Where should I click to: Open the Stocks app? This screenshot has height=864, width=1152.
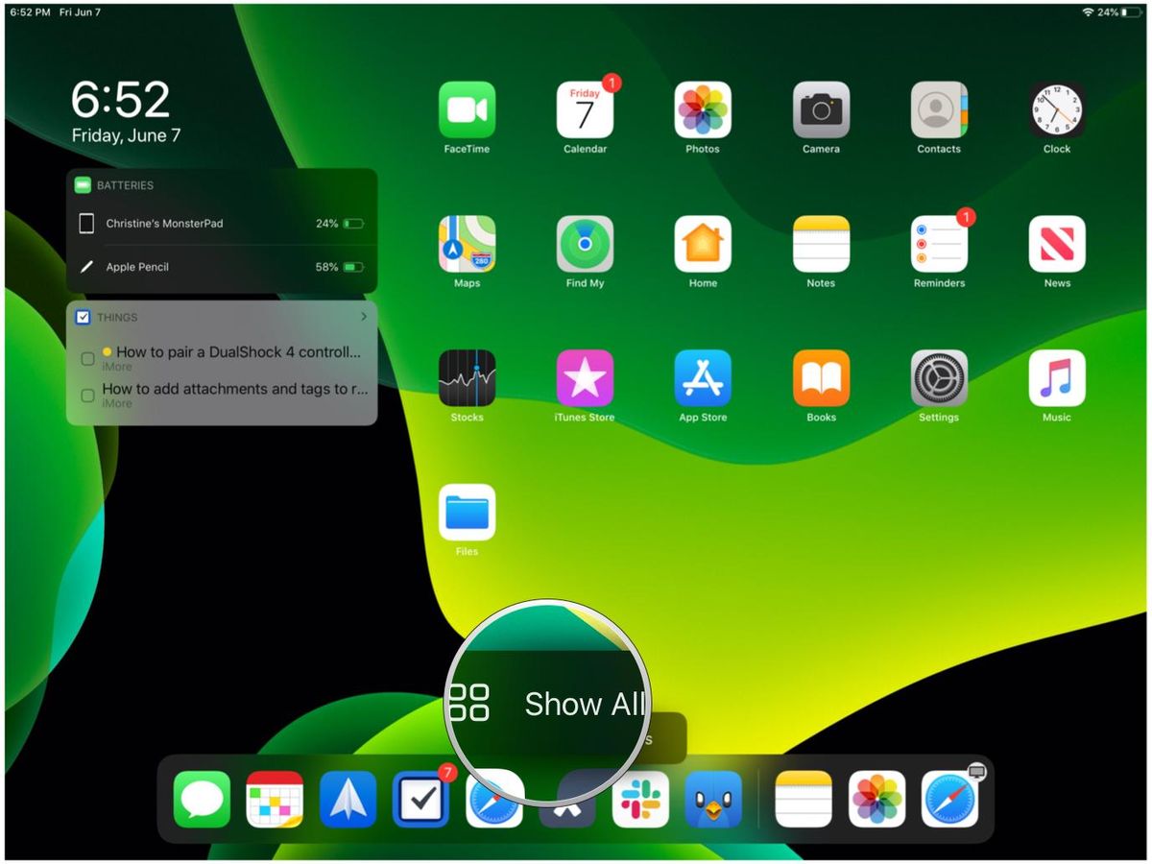click(467, 377)
